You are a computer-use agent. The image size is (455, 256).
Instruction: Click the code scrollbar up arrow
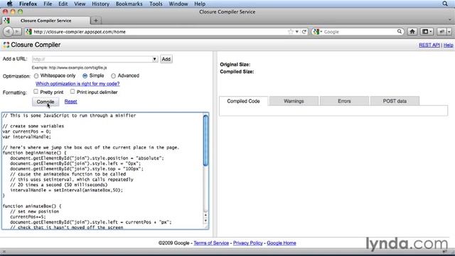[x=205, y=215]
